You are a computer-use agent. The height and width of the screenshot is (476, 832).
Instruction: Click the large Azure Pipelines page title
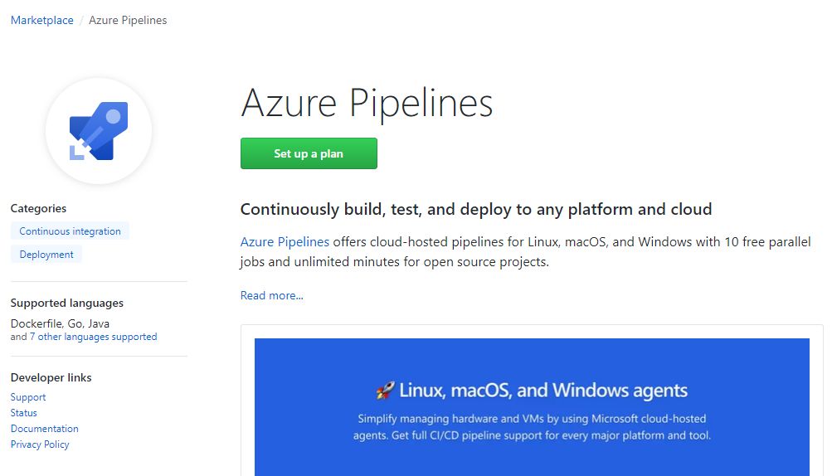pos(367,103)
